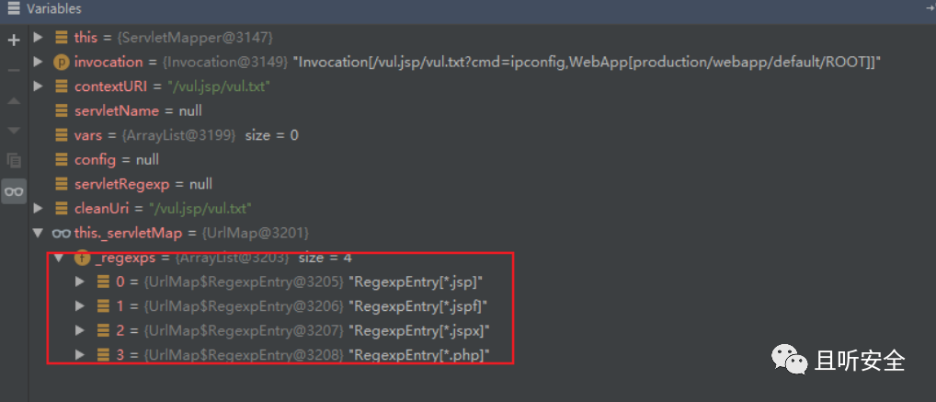Click the panel layout arrow at top-right
This screenshot has height=402, width=936.
(929, 9)
